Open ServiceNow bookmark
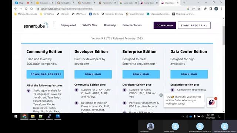This screenshot has height=133, width=237. point(47,14)
